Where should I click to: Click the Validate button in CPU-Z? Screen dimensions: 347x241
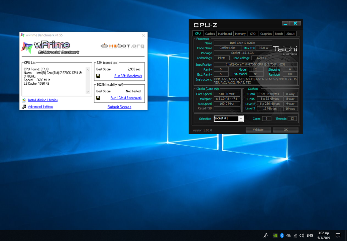coord(258,130)
